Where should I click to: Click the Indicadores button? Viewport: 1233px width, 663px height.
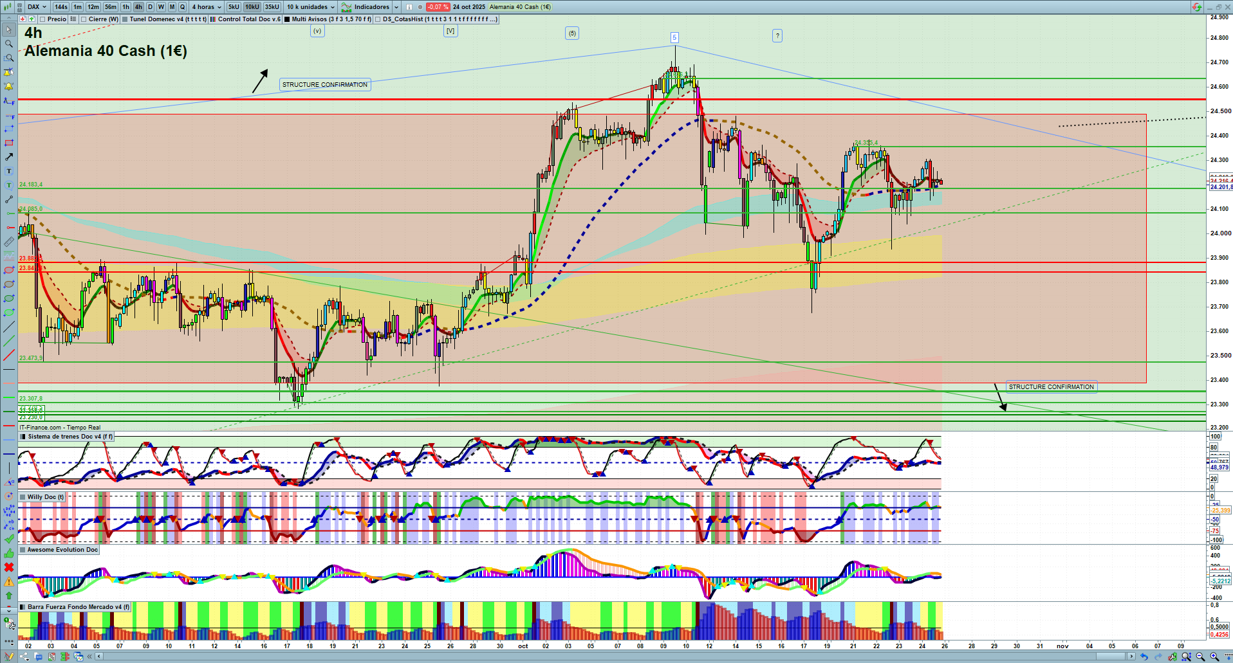point(371,7)
